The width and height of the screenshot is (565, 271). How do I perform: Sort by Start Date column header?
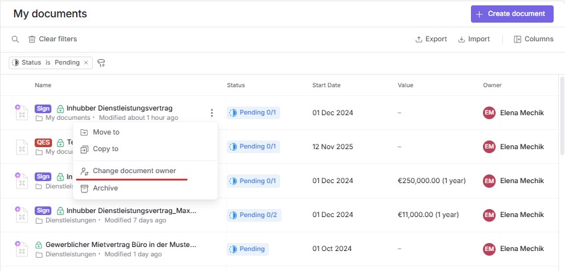pos(326,85)
